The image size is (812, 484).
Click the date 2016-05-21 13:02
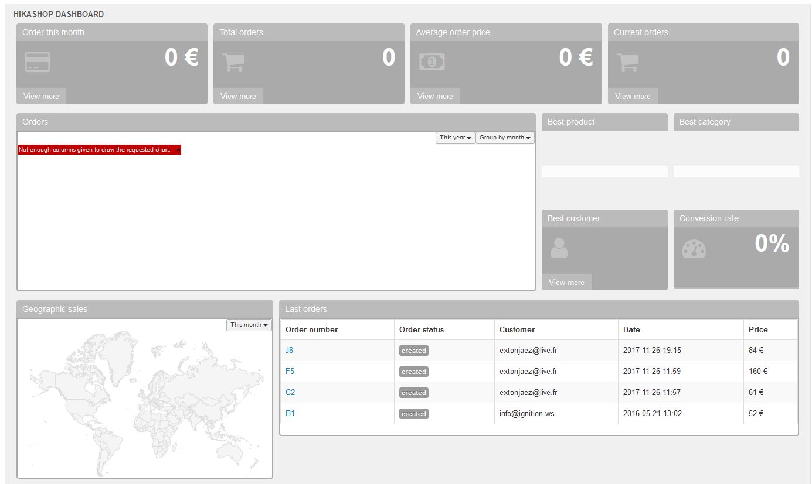tap(652, 413)
